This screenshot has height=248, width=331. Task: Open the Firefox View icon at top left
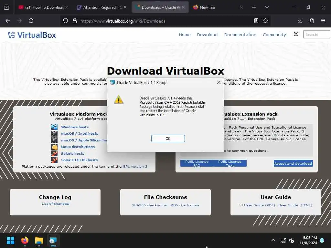tap(6, 7)
